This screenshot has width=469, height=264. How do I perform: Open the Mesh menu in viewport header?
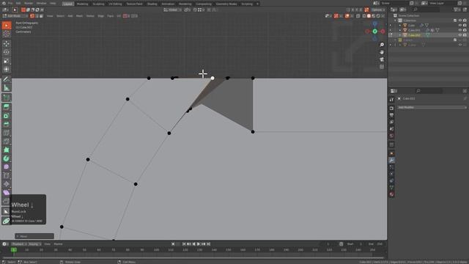(x=79, y=16)
